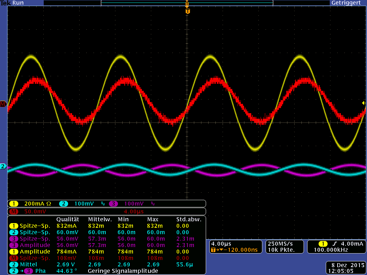Click the trigger source channel 1 badge

pyautogui.click(x=323, y=244)
